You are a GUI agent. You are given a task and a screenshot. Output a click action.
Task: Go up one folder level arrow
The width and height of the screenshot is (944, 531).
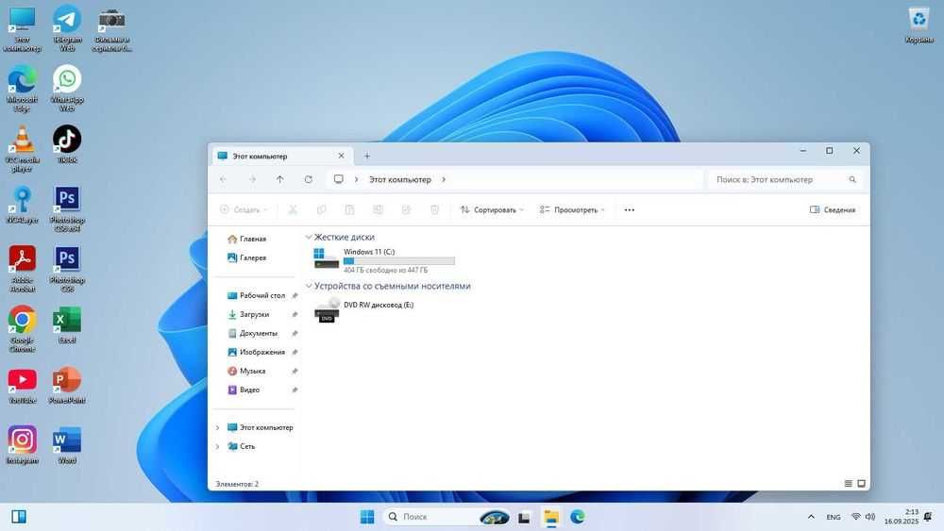pyautogui.click(x=280, y=179)
